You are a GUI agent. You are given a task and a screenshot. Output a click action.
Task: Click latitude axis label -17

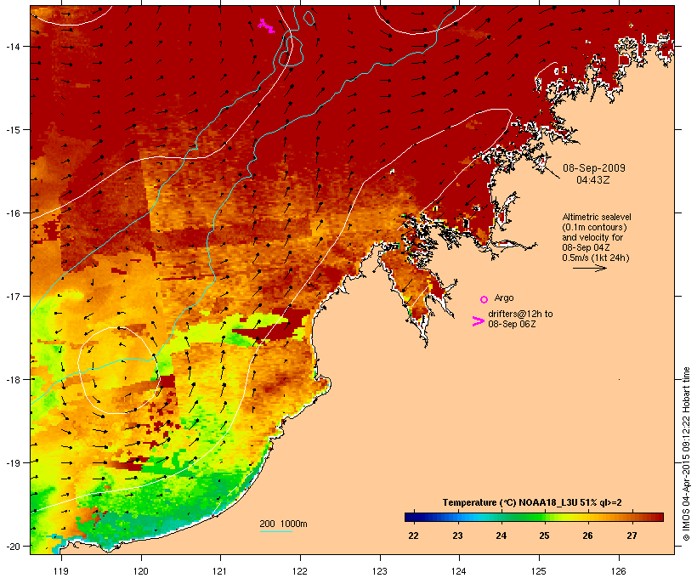(12, 296)
